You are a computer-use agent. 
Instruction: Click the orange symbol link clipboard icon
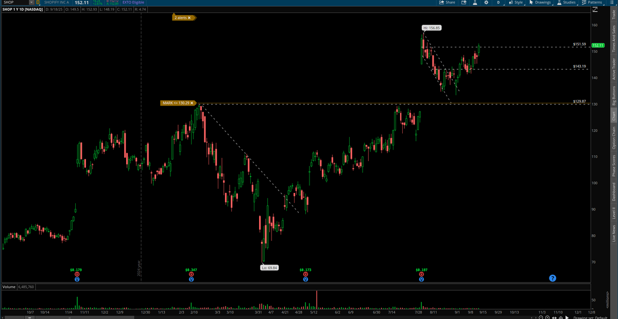pyautogui.click(x=38, y=3)
